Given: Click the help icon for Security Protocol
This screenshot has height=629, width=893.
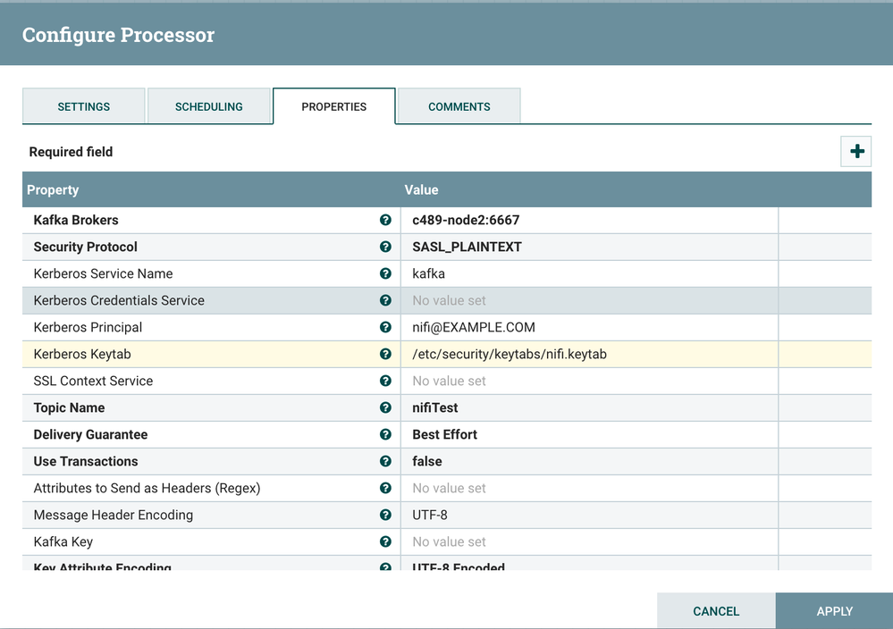Looking at the screenshot, I should [385, 247].
